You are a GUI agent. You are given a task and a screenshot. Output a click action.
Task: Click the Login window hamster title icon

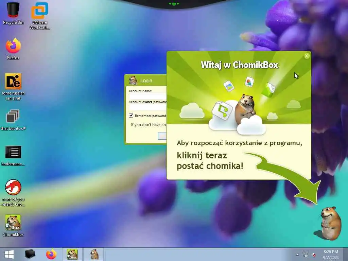(133, 80)
